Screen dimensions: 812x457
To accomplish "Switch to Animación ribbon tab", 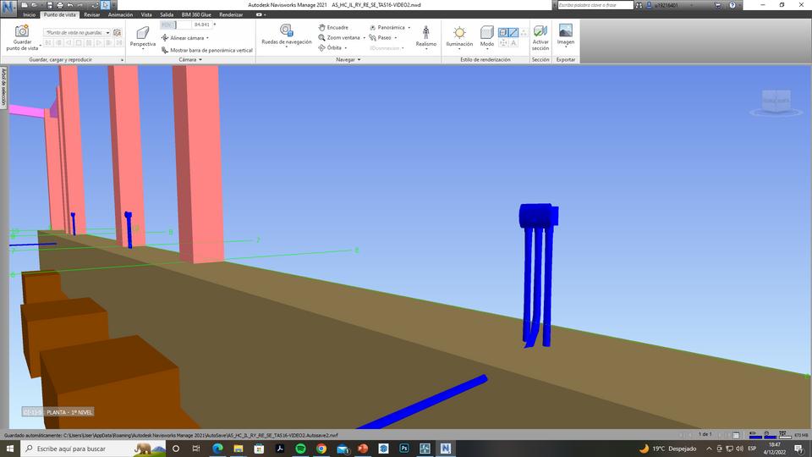I will pos(120,14).
